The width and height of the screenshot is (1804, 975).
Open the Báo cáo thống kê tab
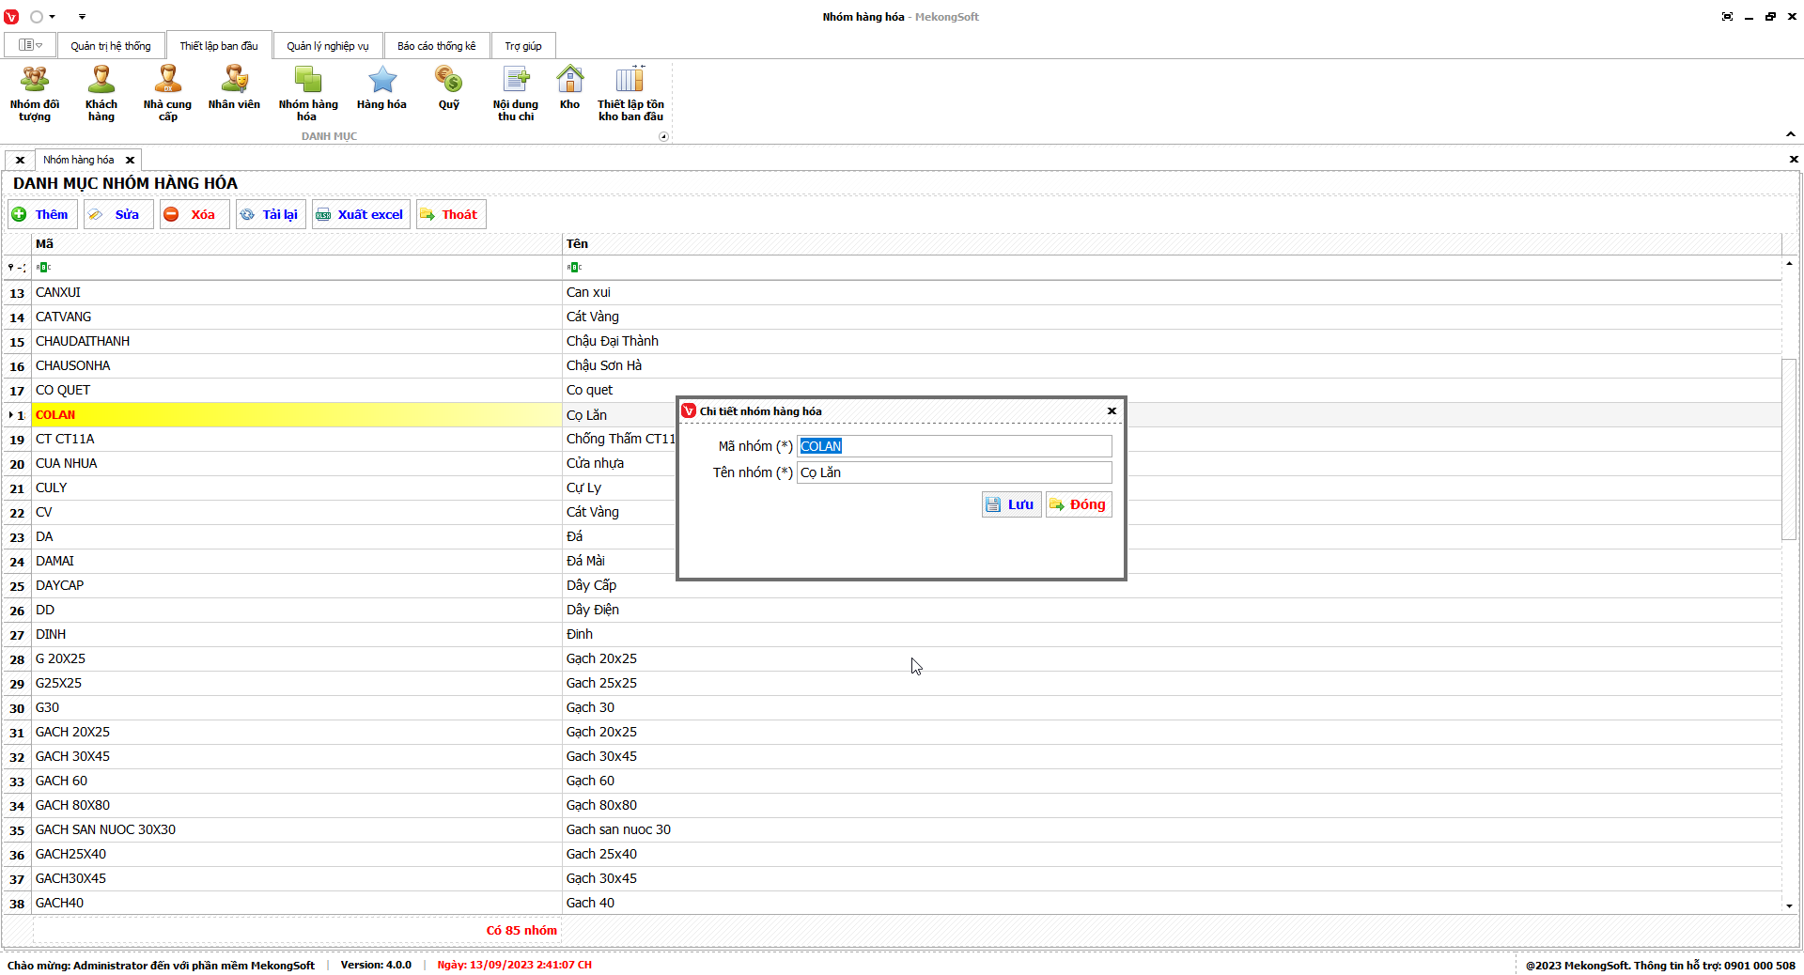[436, 46]
